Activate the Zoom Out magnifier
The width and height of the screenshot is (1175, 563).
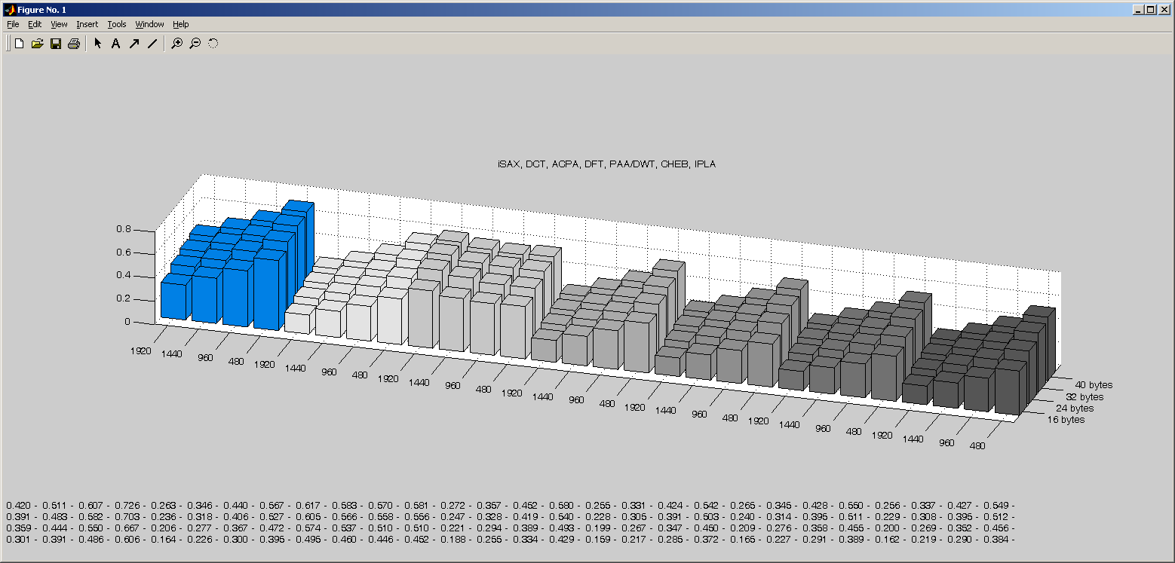point(195,44)
